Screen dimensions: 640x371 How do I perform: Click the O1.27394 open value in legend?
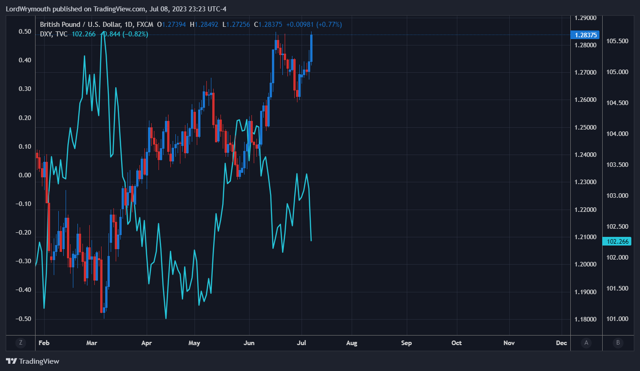tap(171, 25)
